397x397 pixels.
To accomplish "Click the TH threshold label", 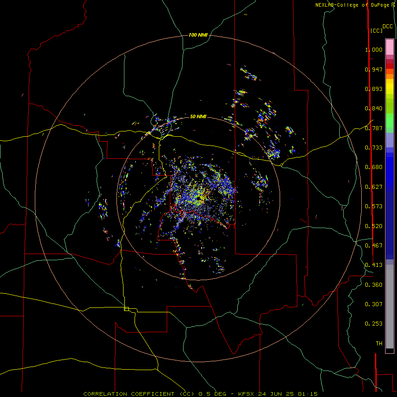I will click(x=379, y=344).
